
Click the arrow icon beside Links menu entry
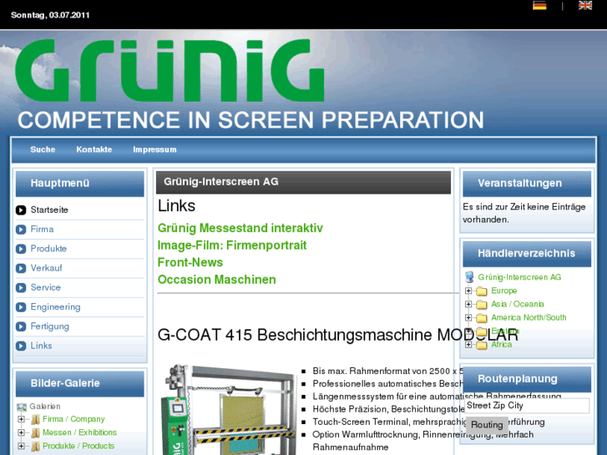[21, 346]
